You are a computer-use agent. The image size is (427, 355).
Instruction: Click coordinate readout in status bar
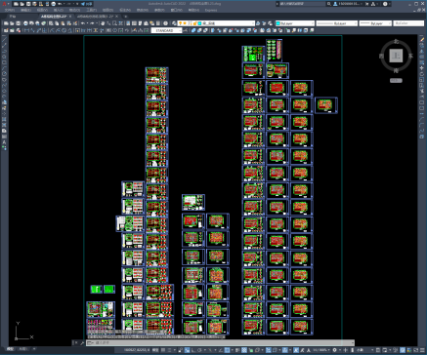point(136,350)
